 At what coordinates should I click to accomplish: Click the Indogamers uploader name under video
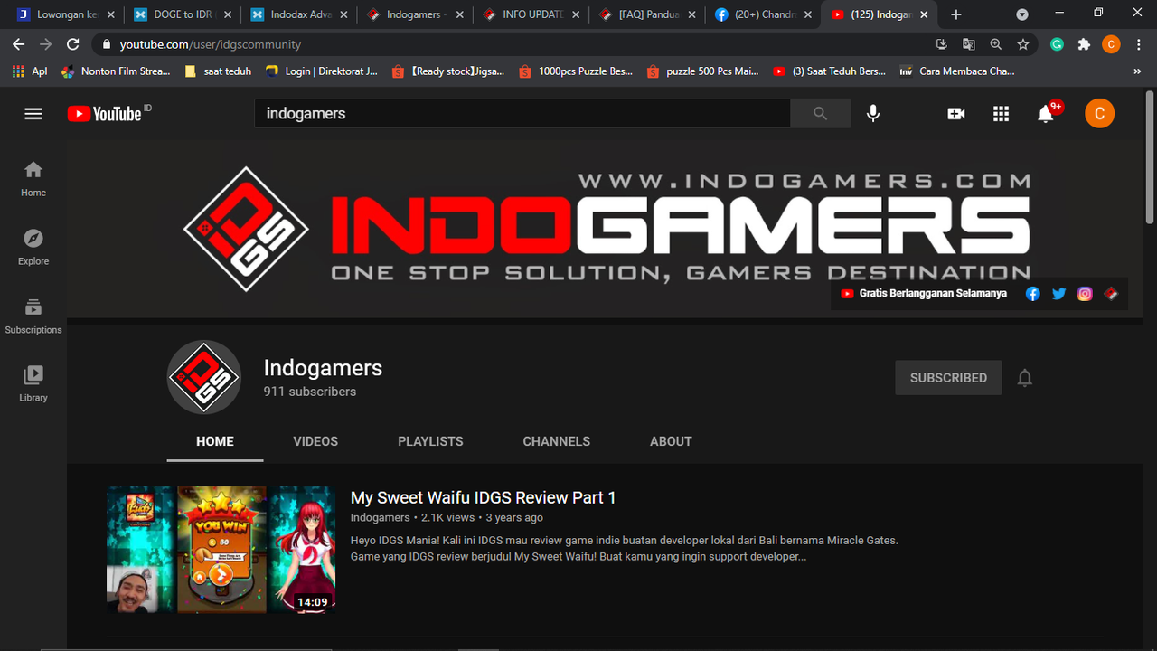point(380,517)
